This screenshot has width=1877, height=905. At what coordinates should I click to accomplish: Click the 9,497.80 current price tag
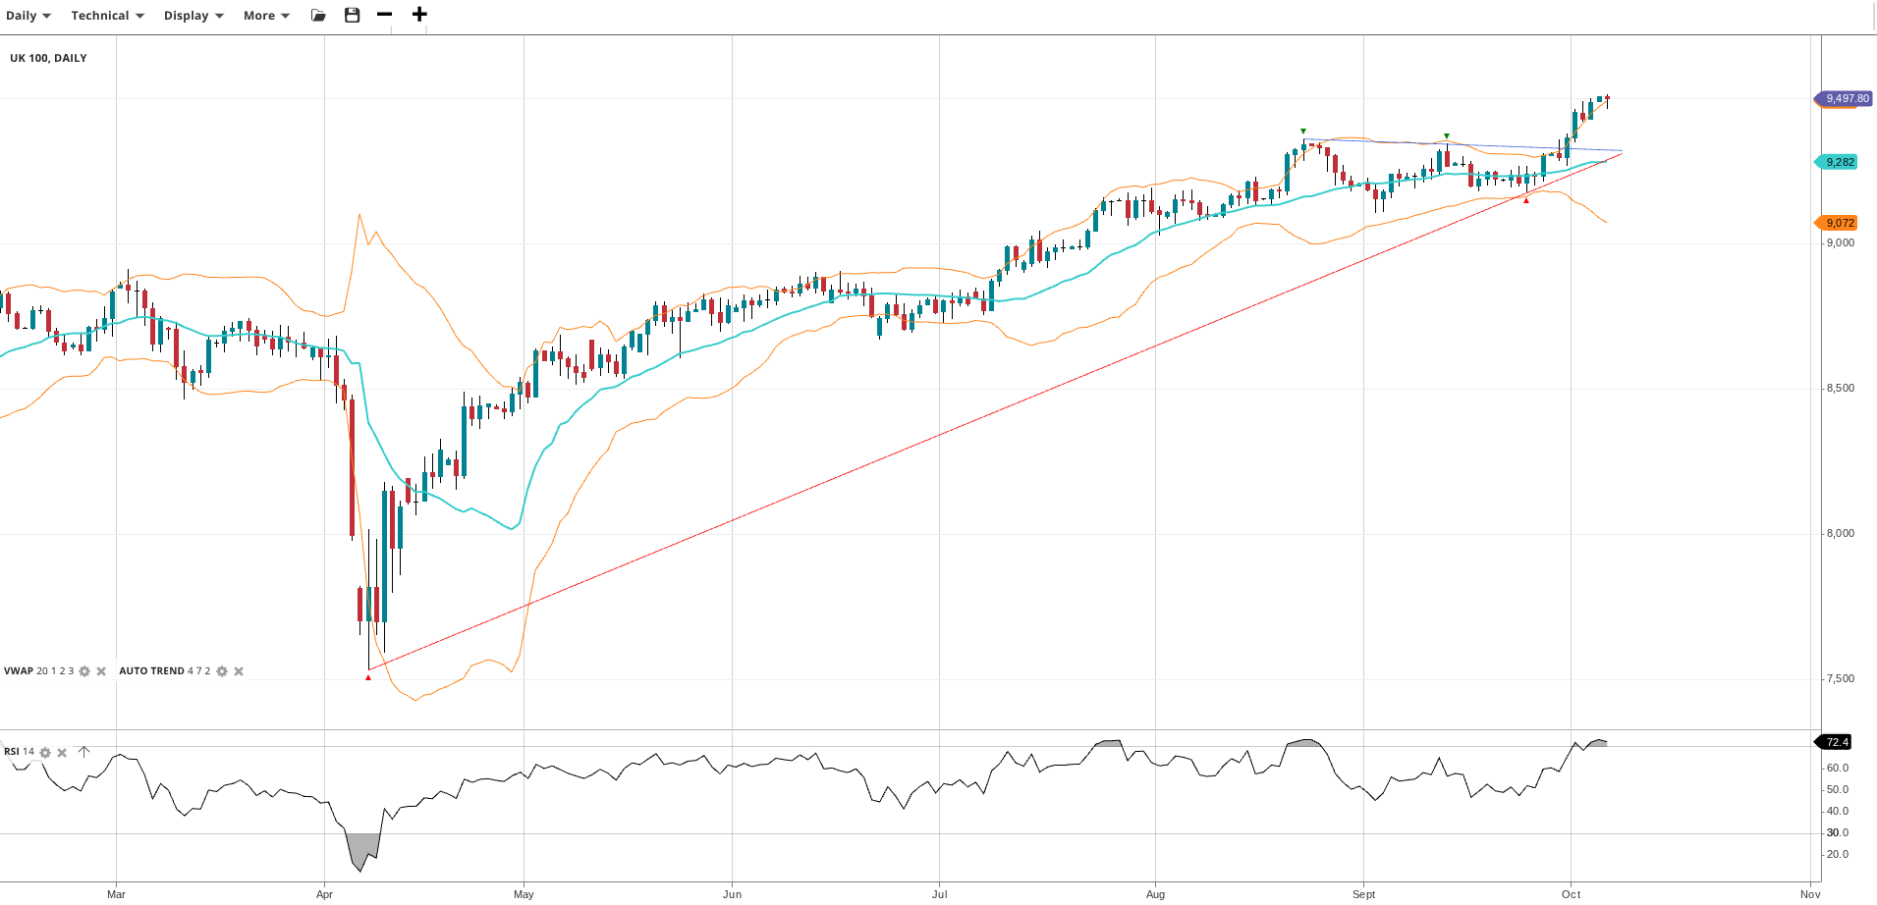point(1846,98)
